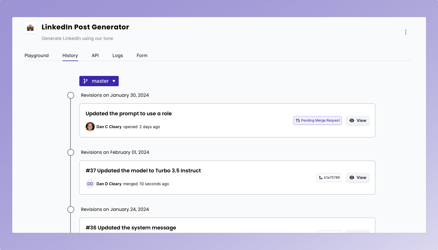This screenshot has width=438, height=250.
Task: Click the author name Dan D Cleary
Action: point(109,184)
